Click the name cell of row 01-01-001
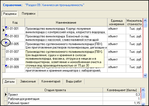This screenshot has width=149, height=106. pos(66,30)
